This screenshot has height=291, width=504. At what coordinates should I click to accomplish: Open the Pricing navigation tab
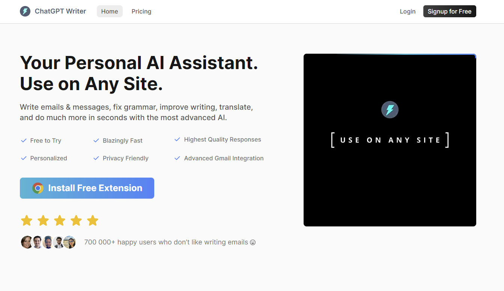141,11
